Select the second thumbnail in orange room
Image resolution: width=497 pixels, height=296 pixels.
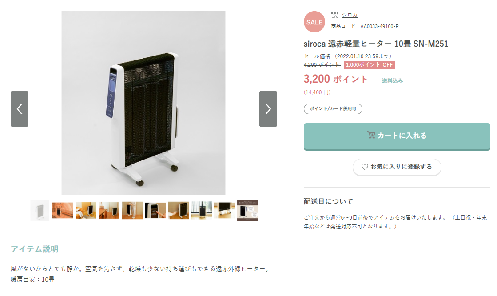click(63, 210)
